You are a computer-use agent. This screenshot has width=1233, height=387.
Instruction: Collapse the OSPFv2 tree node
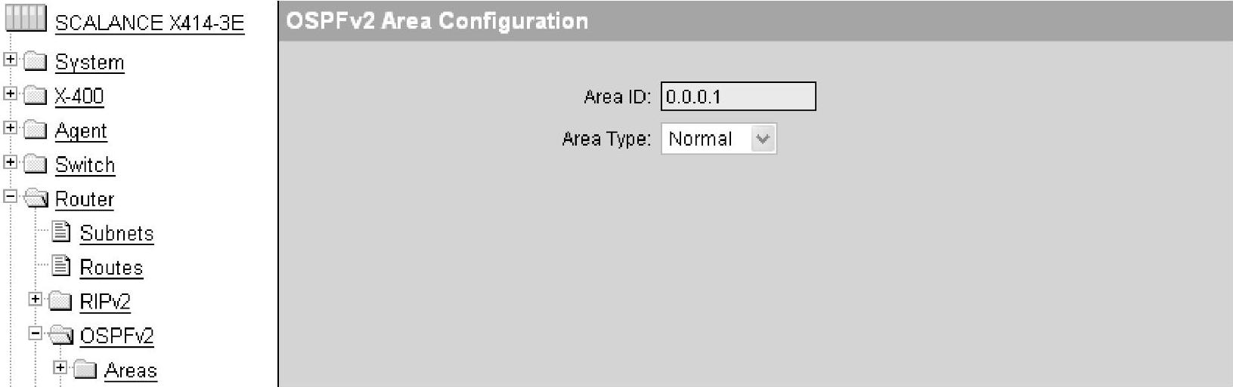35,333
